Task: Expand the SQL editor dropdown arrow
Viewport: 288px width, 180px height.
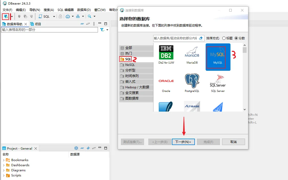Action: tap(54, 17)
